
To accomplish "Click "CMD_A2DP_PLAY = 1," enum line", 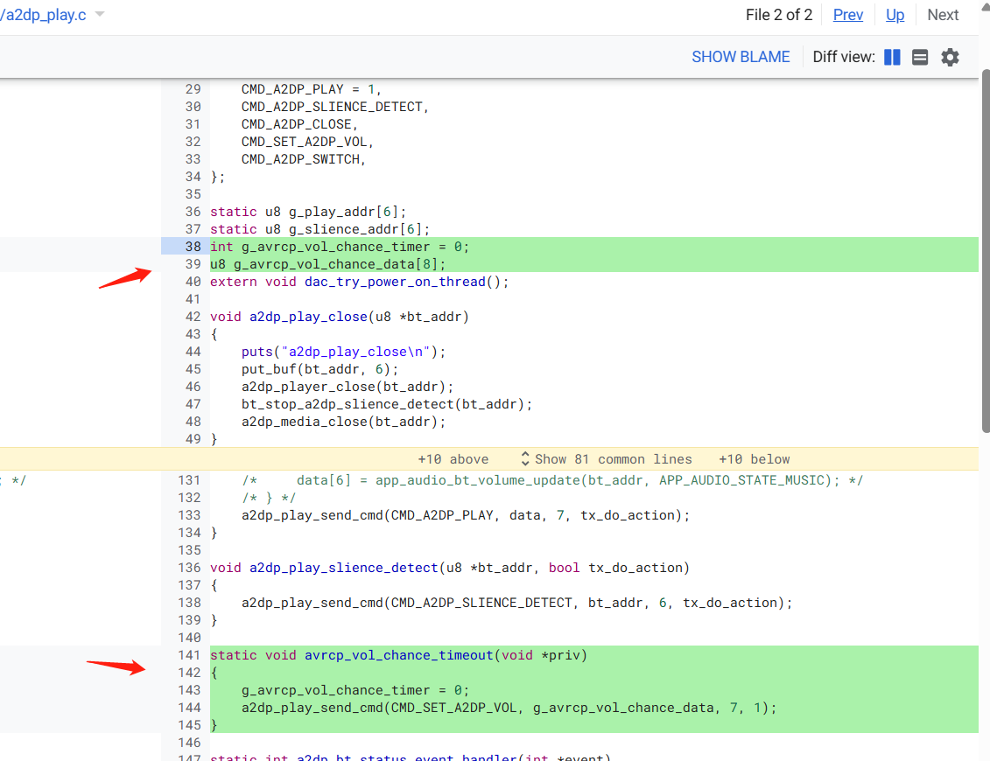I will click(312, 89).
